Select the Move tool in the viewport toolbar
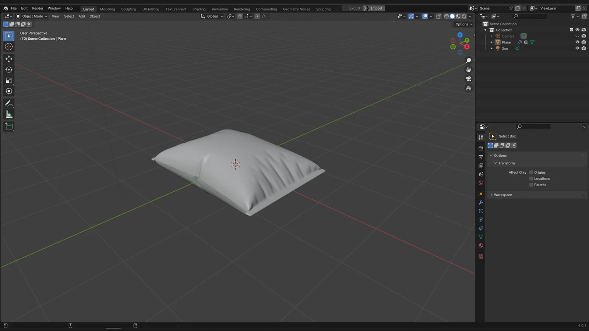The image size is (589, 331). pyautogui.click(x=9, y=58)
